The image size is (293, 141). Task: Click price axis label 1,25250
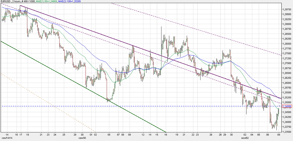point(287,98)
